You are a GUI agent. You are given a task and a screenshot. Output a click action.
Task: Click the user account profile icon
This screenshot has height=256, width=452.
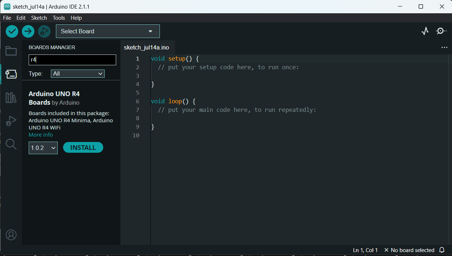(11, 235)
